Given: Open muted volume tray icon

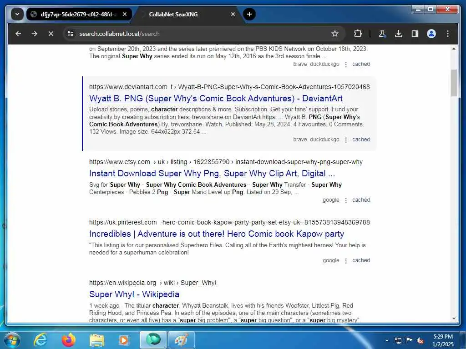Looking at the screenshot, I should pyautogui.click(x=420, y=341).
